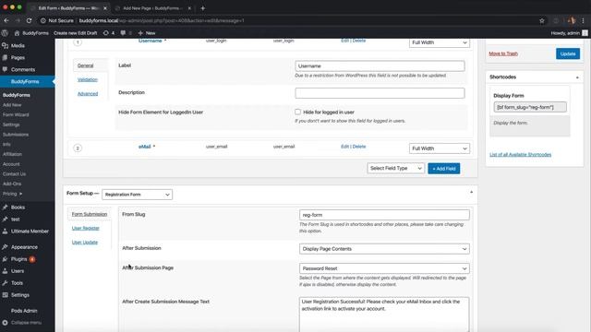This screenshot has width=591, height=332.
Task: Click the Form Slug reg-form input
Action: (384, 215)
